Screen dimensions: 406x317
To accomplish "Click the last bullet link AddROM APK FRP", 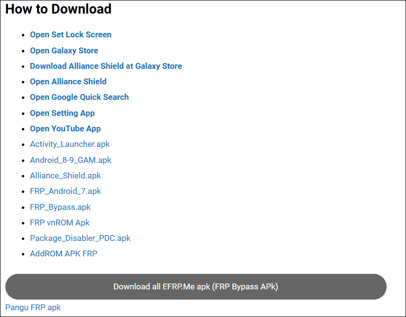I will (63, 254).
